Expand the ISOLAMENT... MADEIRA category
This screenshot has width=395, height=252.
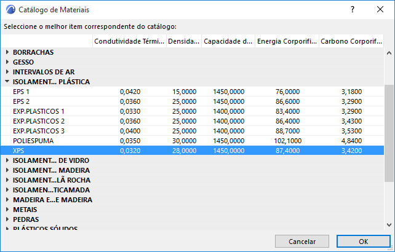pos(7,170)
